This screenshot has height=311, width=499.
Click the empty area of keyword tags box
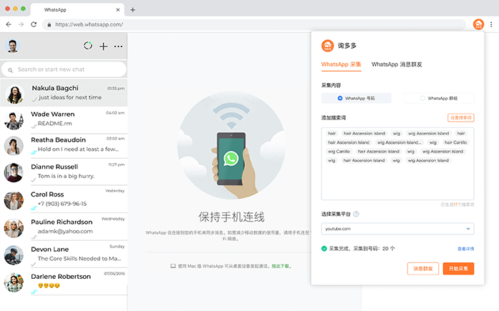[x=397, y=181]
